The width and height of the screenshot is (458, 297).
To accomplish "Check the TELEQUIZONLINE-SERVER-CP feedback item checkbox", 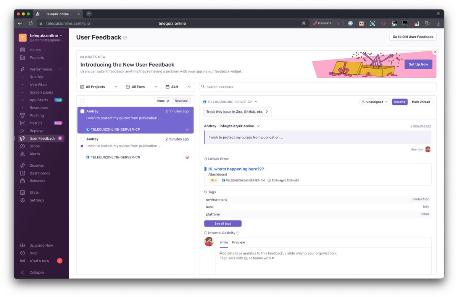I will (x=82, y=112).
